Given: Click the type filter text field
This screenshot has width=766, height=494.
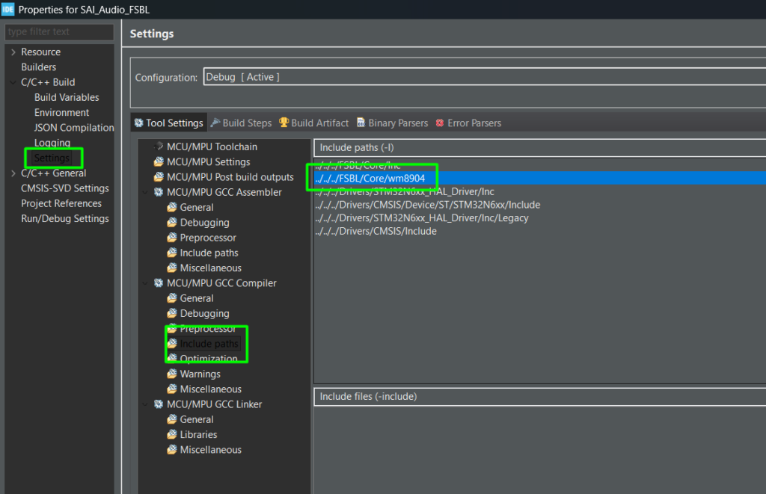Looking at the screenshot, I should [x=60, y=32].
